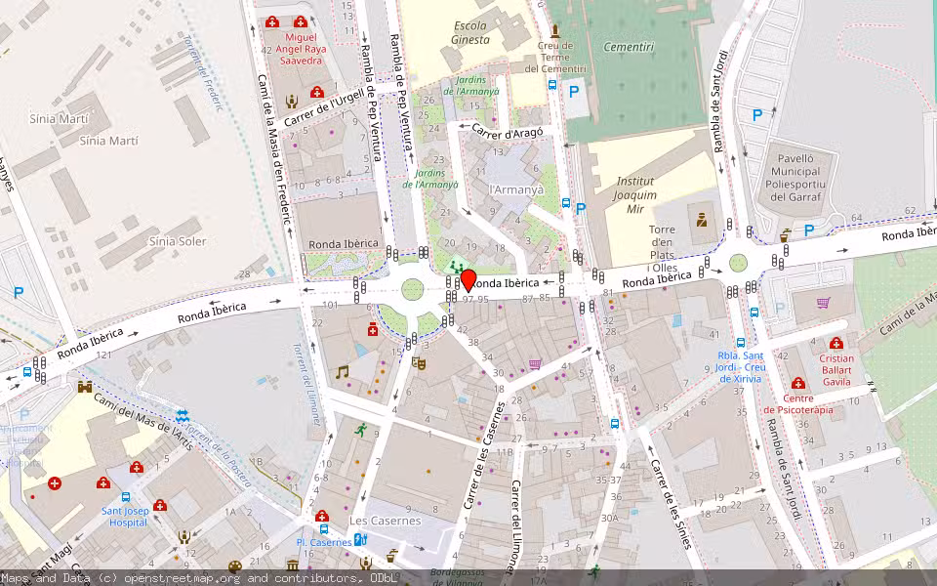Select the Carrer de les Casernes street label
The image size is (937, 586).
coord(484,456)
